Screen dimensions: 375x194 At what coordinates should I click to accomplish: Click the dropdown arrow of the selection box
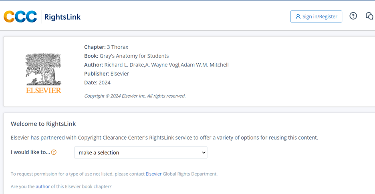point(204,152)
